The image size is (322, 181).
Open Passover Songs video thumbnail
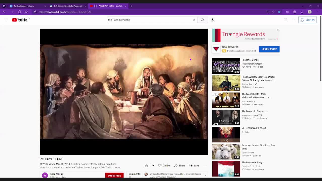226,66
